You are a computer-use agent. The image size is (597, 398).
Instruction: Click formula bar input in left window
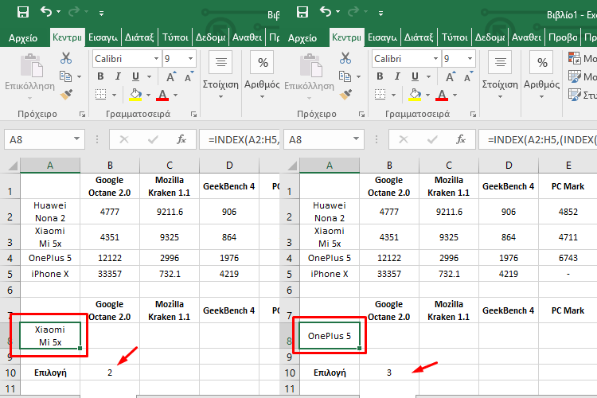click(x=240, y=140)
